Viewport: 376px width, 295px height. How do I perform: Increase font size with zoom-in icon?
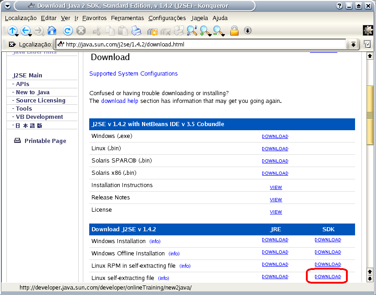point(205,31)
